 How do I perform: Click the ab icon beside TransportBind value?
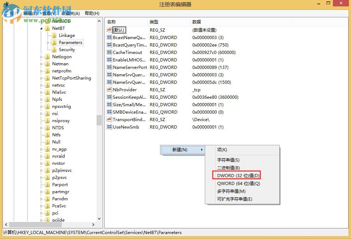109,119
